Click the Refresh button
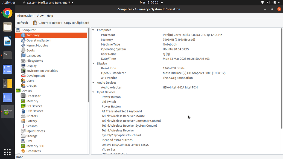The width and height of the screenshot is (283, 159). tap(22, 23)
